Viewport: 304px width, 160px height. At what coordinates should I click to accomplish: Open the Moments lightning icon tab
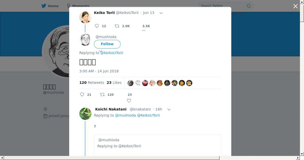[69, 6]
